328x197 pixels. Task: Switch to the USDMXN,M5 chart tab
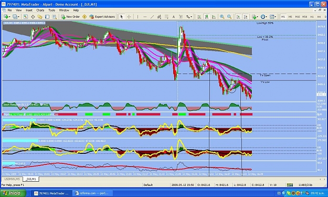point(12,179)
